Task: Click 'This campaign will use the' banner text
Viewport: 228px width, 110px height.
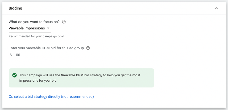Action: (x=40, y=75)
